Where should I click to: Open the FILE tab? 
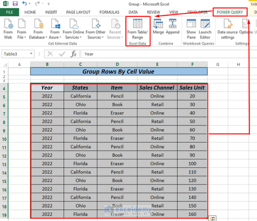click(x=9, y=12)
